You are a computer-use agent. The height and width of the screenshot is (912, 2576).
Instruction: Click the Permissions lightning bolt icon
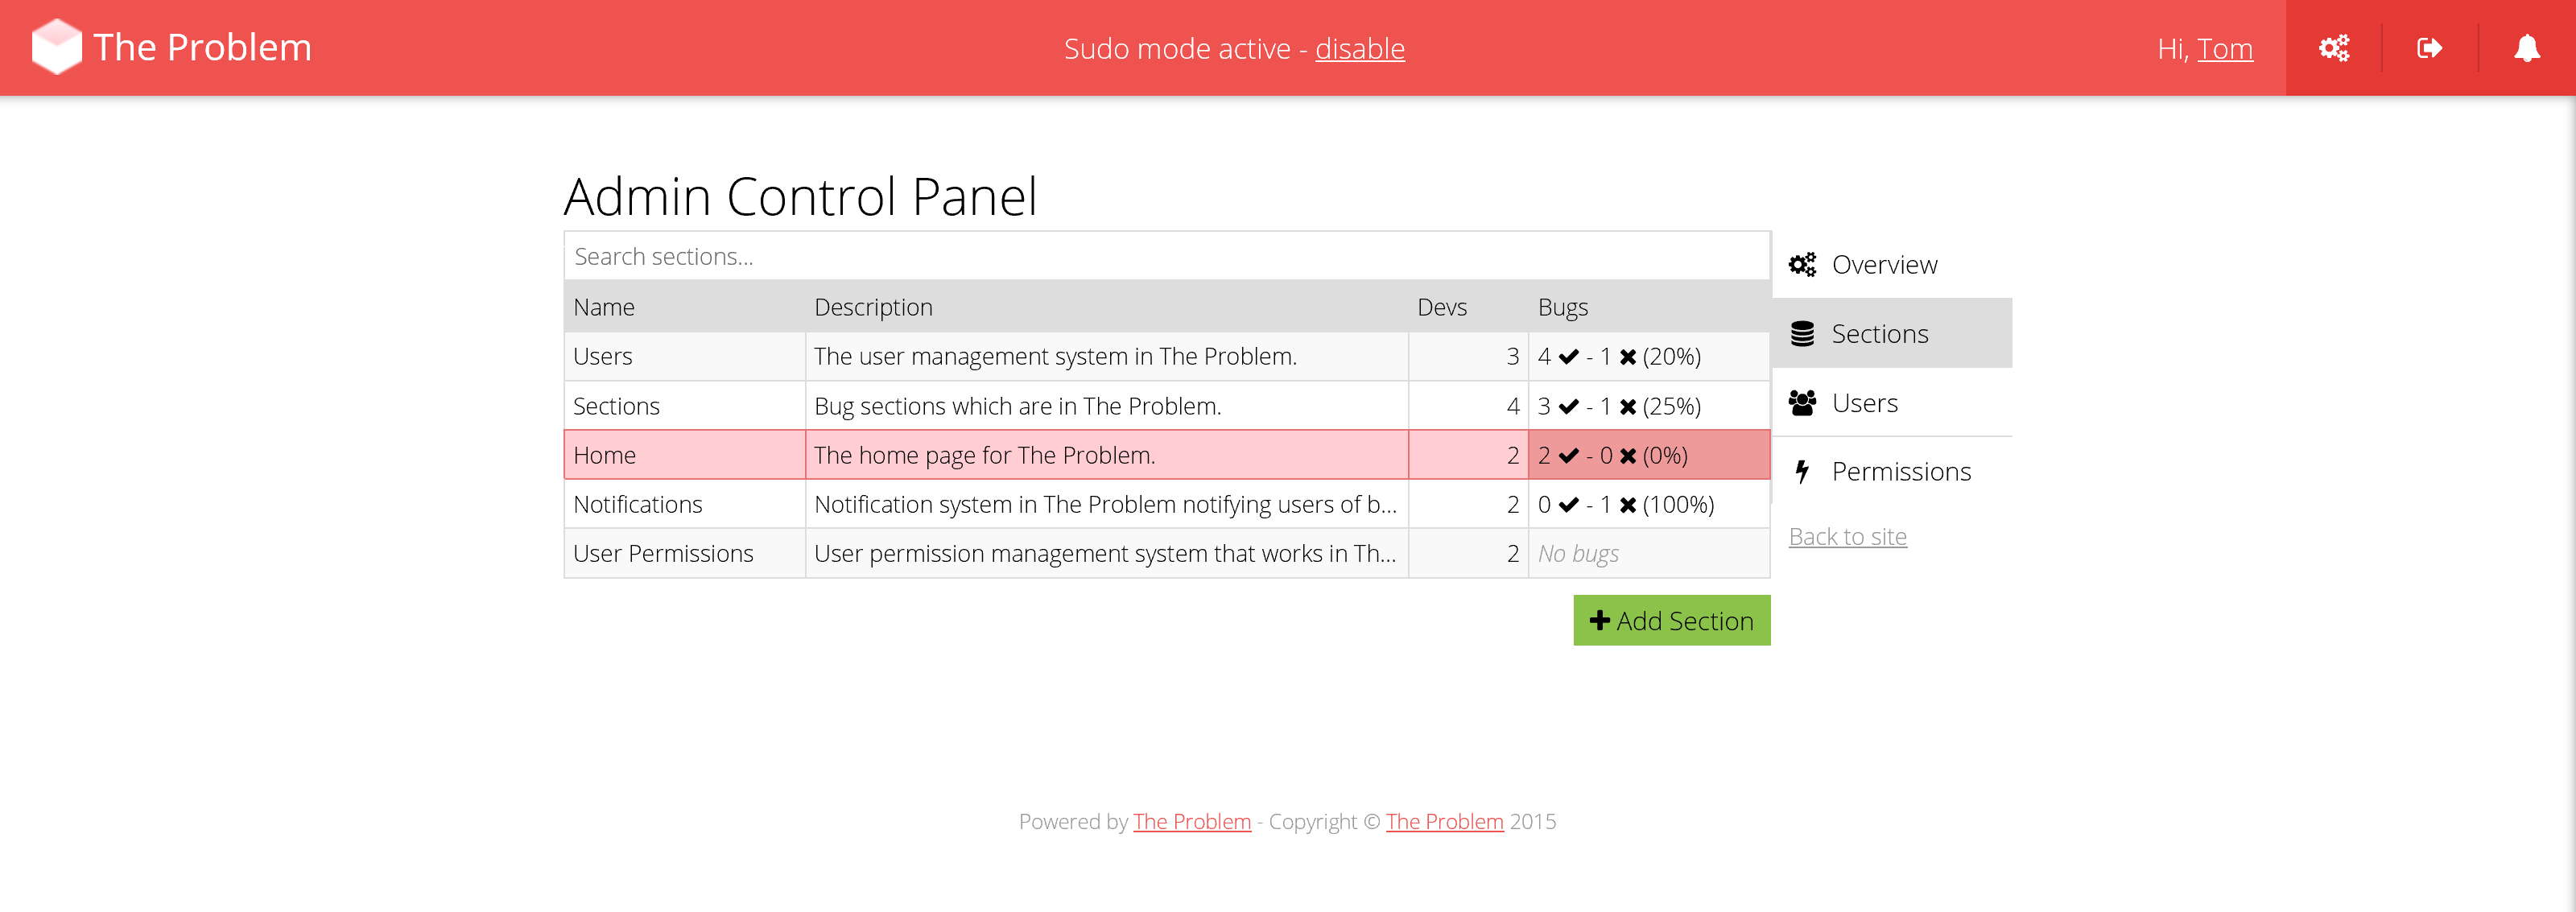pyautogui.click(x=1802, y=472)
